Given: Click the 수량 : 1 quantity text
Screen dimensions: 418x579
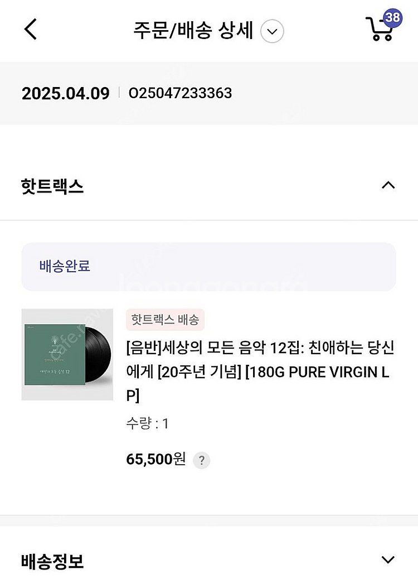Looking at the screenshot, I should [x=147, y=424].
